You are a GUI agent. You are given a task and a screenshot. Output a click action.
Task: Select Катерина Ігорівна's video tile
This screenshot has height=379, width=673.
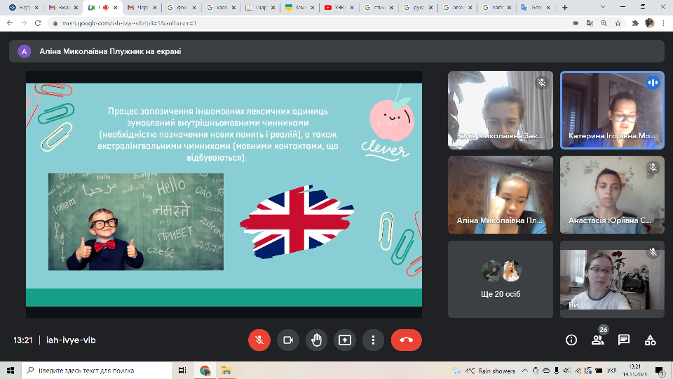(612, 109)
